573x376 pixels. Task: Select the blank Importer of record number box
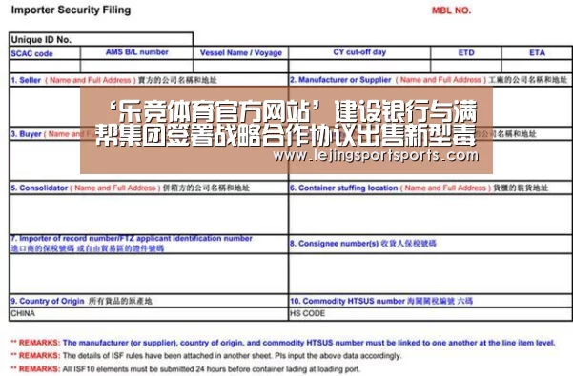[x=149, y=273]
